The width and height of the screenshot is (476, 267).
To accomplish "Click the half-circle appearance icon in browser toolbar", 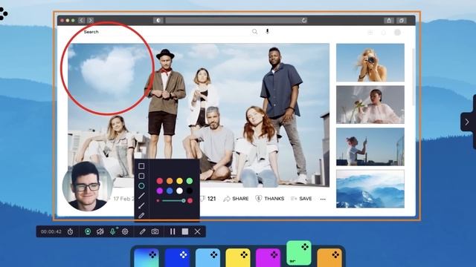I will pyautogui.click(x=158, y=20).
